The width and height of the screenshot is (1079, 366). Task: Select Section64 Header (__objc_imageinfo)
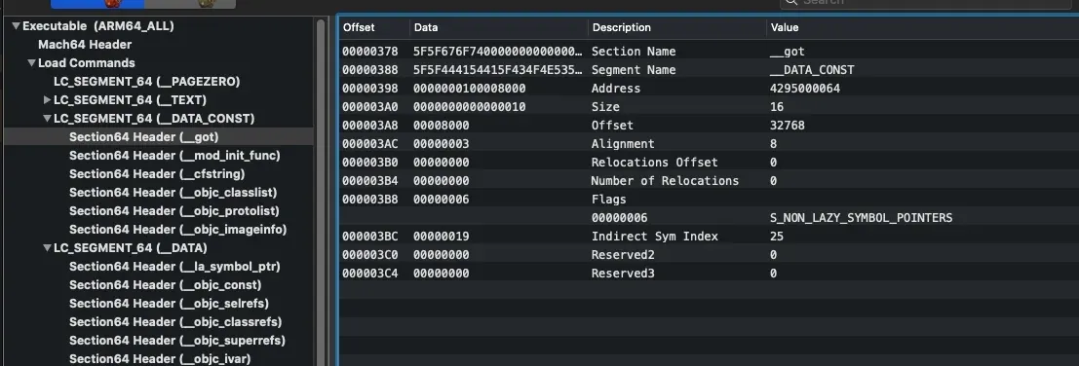pos(177,230)
